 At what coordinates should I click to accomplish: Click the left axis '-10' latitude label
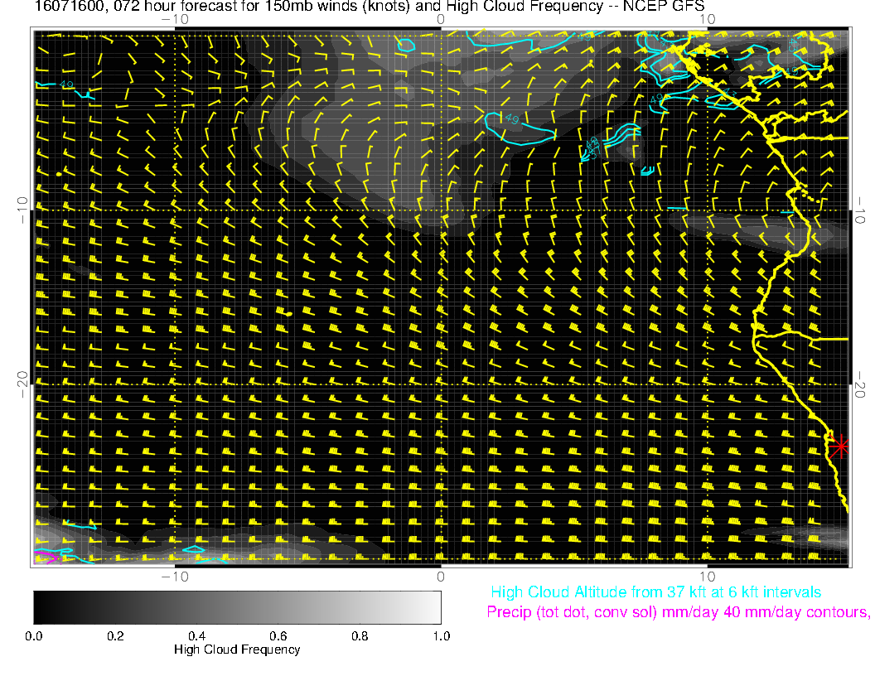tap(22, 210)
